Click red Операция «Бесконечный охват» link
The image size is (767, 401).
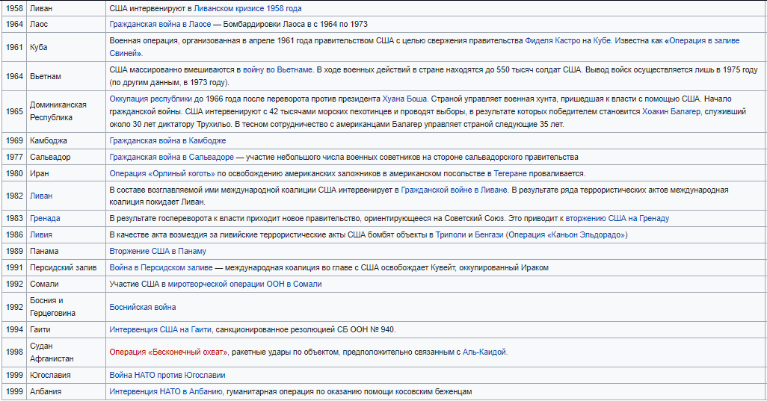pyautogui.click(x=168, y=352)
